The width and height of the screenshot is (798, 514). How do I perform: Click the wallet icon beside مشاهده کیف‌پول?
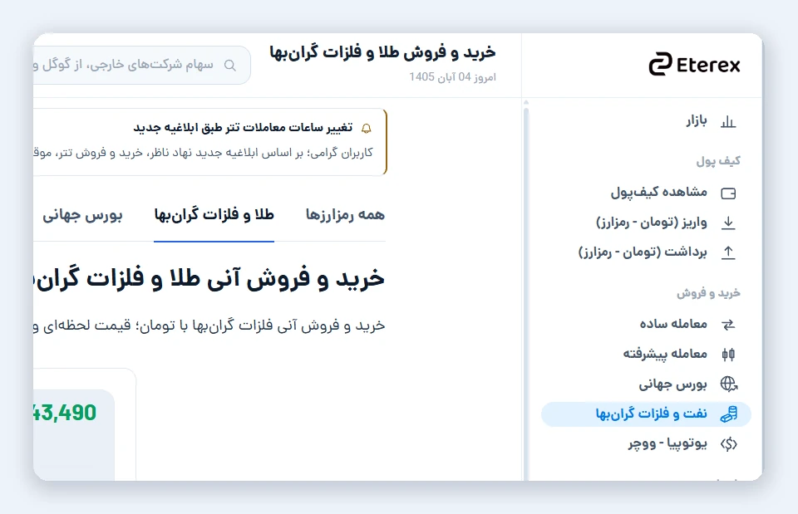(728, 193)
